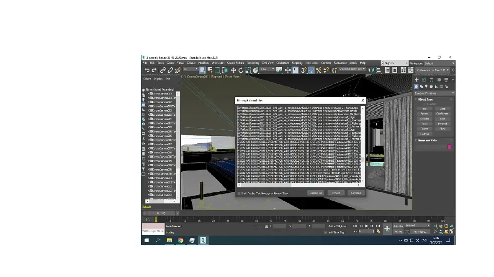Image resolution: width=494 pixels, height=277 pixels.
Task: Select the Cameras category icon
Action: point(431,86)
